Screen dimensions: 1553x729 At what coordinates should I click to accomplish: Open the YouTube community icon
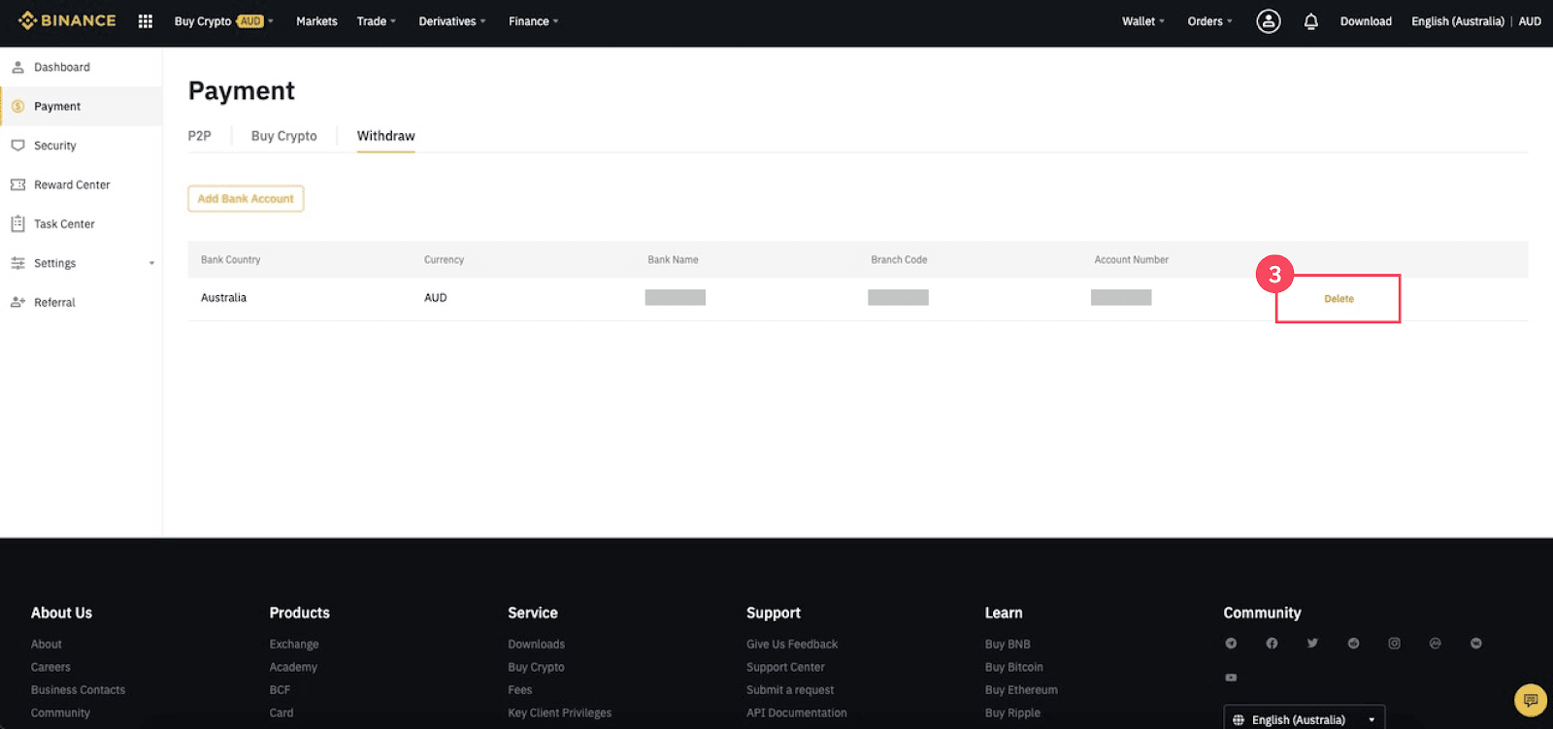coord(1231,678)
